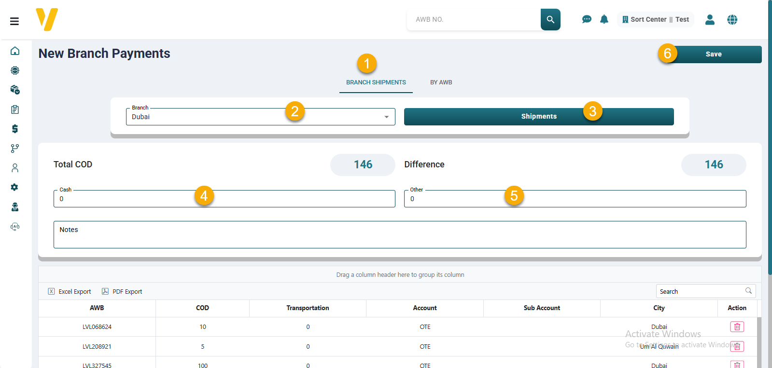Image resolution: width=772 pixels, height=368 pixels.
Task: Focus the Cash amount input field
Action: pos(126,199)
